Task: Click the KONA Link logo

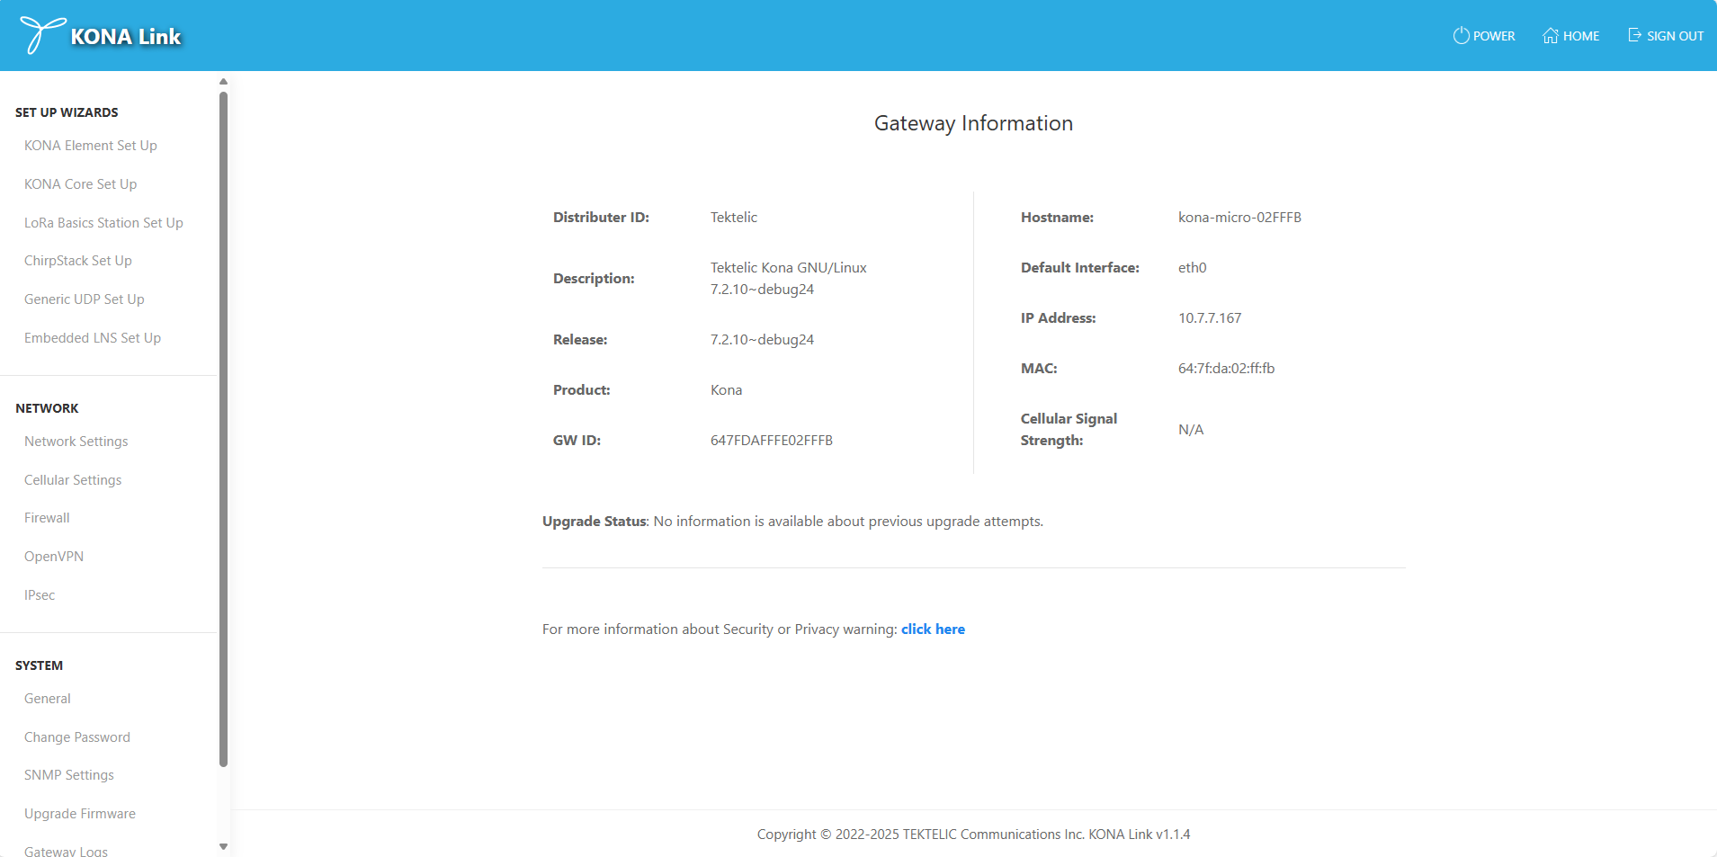Action: (x=99, y=35)
